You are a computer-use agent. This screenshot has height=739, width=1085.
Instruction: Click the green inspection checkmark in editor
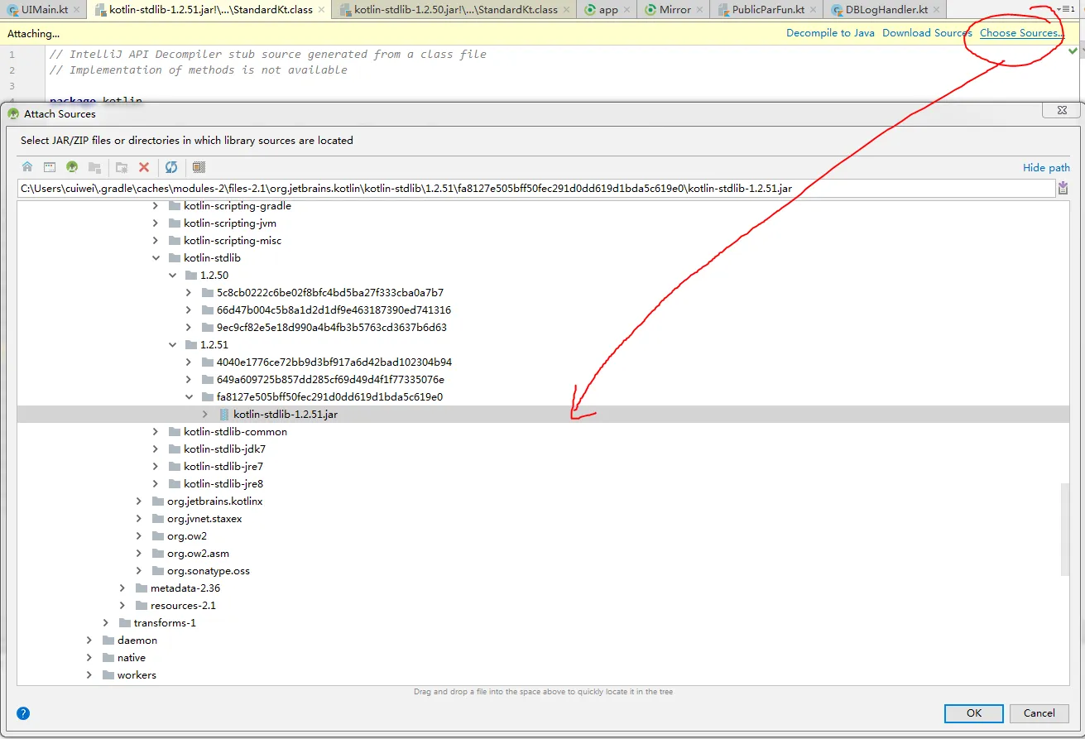point(1073,51)
